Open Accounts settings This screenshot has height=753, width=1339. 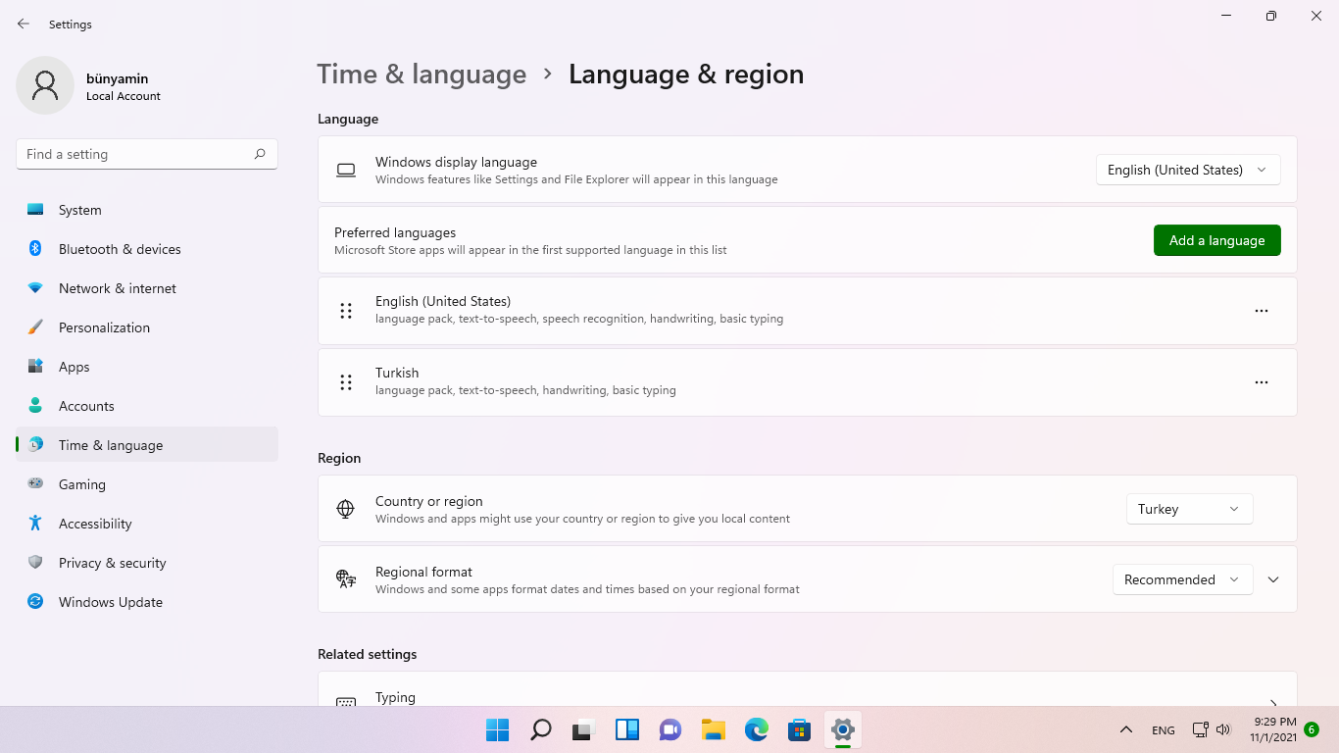click(147, 406)
